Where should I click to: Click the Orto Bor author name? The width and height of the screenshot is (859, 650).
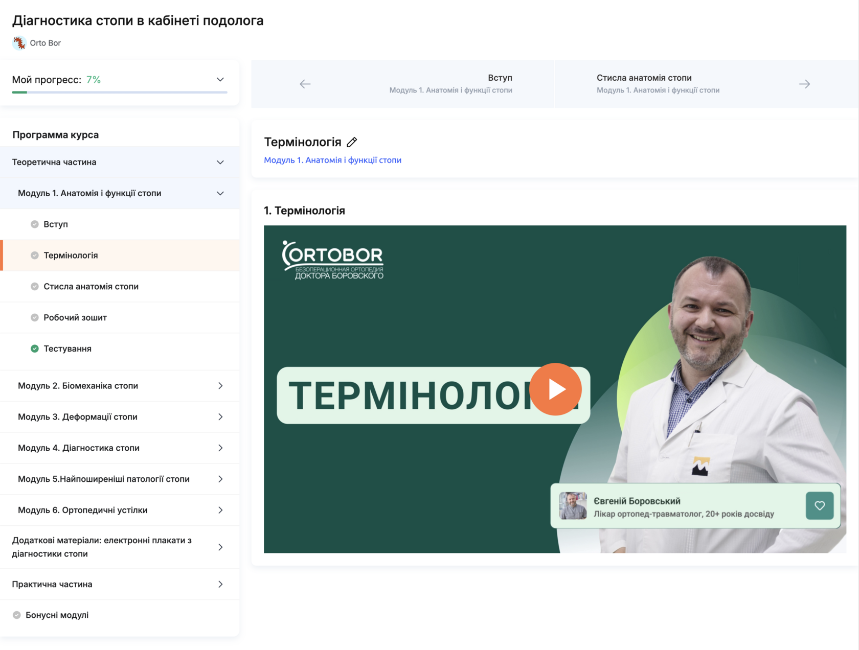coord(45,43)
